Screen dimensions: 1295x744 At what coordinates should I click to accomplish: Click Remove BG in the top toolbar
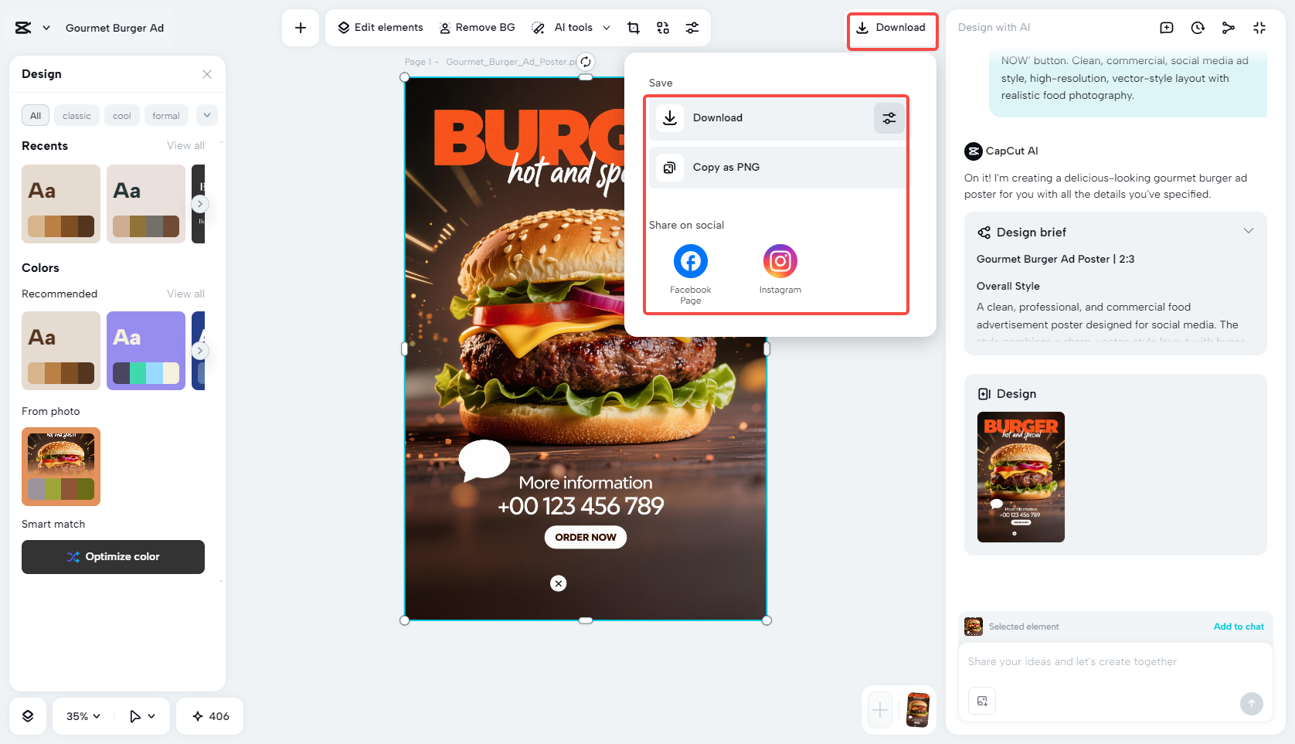(478, 27)
